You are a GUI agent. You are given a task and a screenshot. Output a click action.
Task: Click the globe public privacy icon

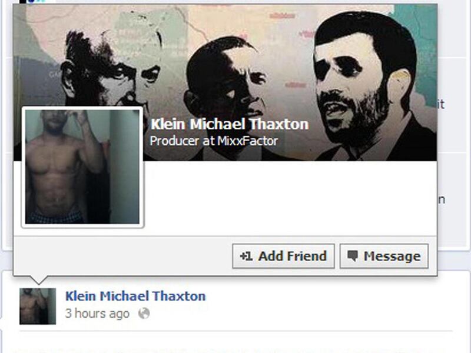tap(144, 314)
